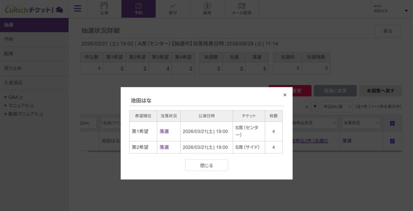This screenshot has width=413, height=211.
Task: Expand the 当落状況 filter dropdown
Action: tap(361, 123)
